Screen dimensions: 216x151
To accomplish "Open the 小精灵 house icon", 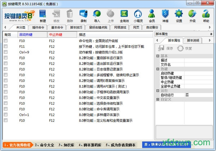I will coord(138,15).
